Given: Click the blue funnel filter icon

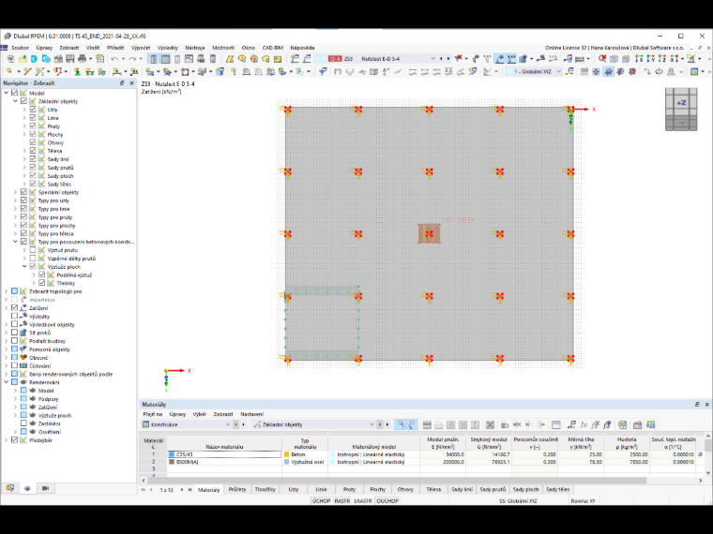Looking at the screenshot, I should tap(323, 71).
